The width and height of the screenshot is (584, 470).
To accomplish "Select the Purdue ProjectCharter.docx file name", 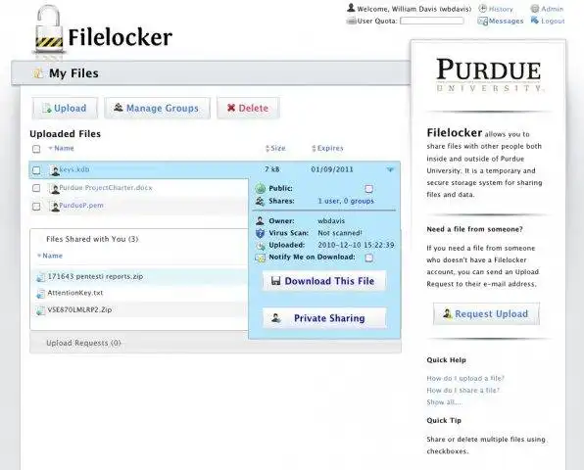I will [x=106, y=188].
